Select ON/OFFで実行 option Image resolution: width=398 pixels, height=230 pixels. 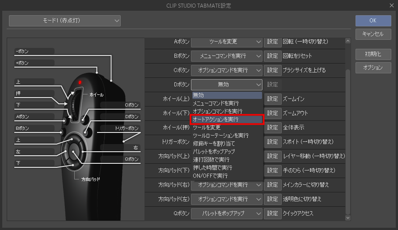click(227, 176)
